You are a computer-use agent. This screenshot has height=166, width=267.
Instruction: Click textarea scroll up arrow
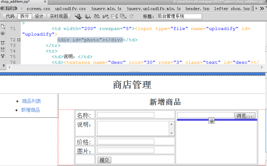pyautogui.click(x=171, y=124)
